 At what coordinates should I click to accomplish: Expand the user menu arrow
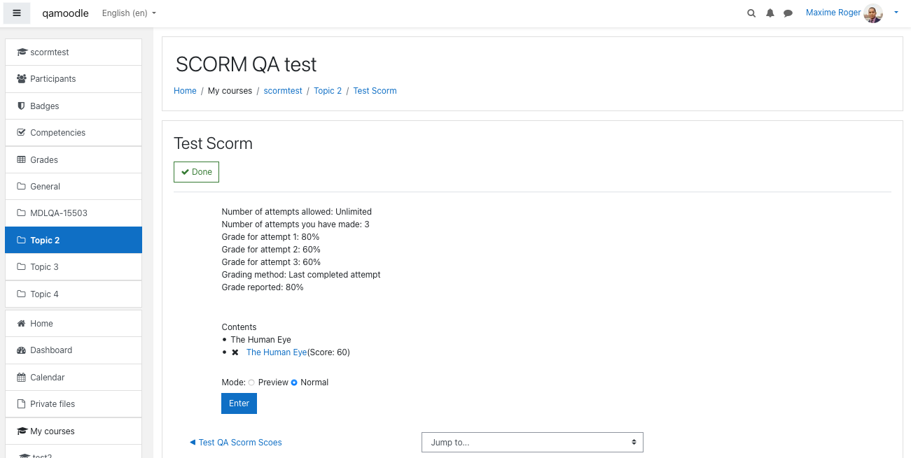point(896,13)
